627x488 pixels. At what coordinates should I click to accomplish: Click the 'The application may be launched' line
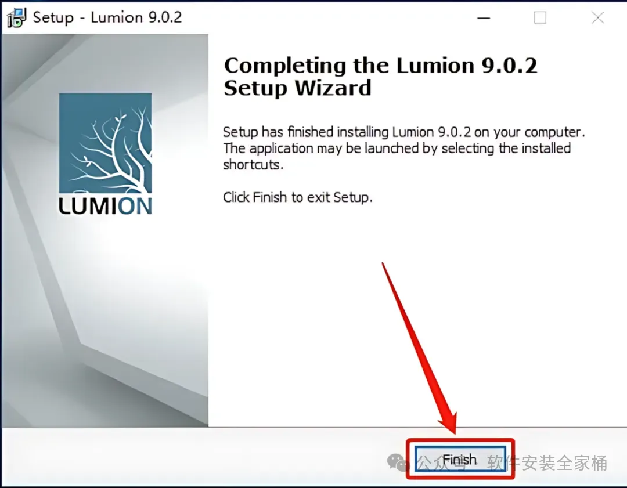click(x=397, y=149)
